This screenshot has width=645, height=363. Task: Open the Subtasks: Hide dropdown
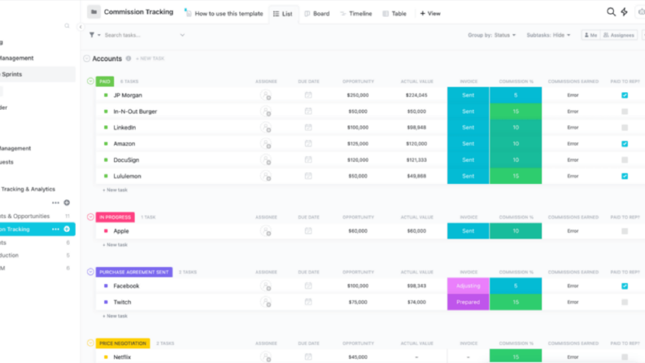[548, 35]
